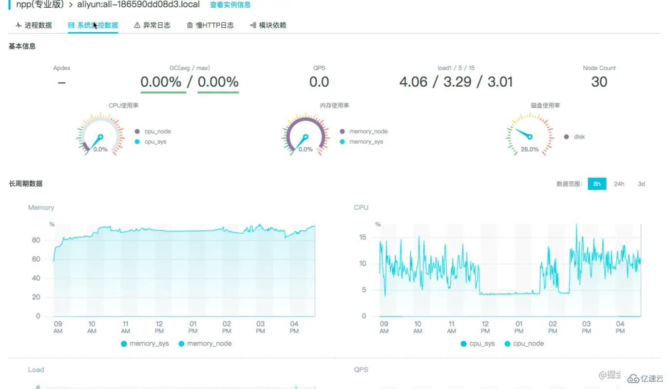Click the 12 PM label on Memory chart
Screen dimensions: 669x389
click(159, 327)
